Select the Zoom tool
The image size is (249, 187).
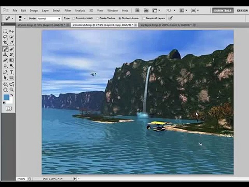pyautogui.click(x=11, y=90)
